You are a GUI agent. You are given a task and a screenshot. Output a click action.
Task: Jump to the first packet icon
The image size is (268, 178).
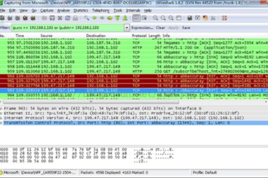(118, 18)
